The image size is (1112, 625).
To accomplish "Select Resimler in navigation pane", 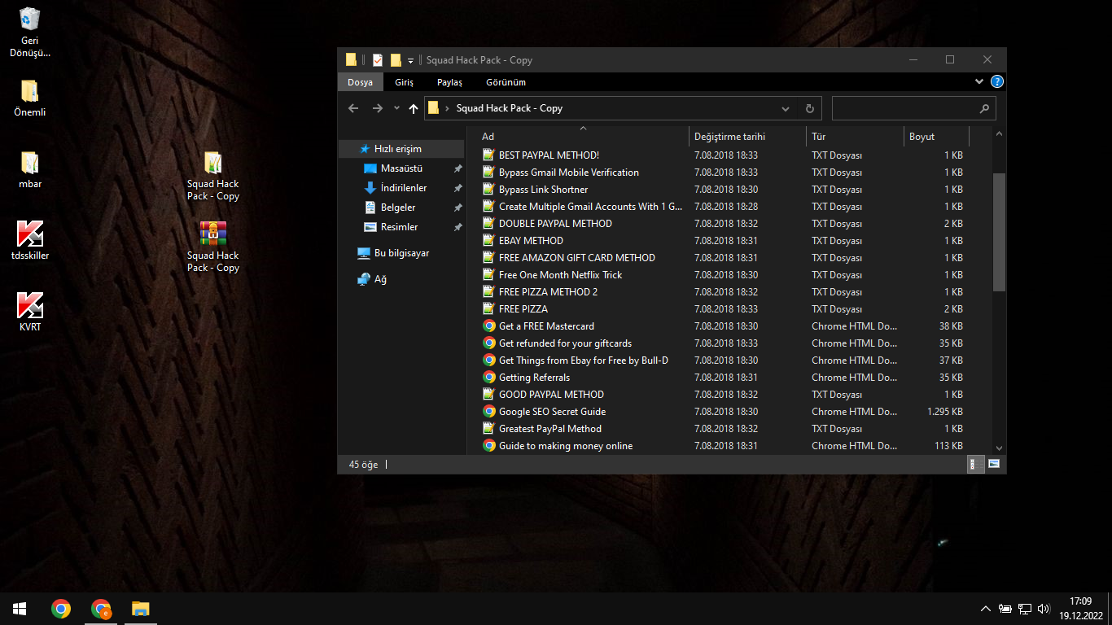I will point(401,227).
